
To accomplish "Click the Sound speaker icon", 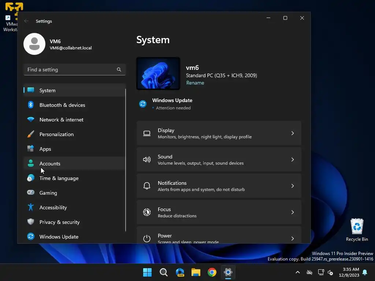I will tap(147, 160).
